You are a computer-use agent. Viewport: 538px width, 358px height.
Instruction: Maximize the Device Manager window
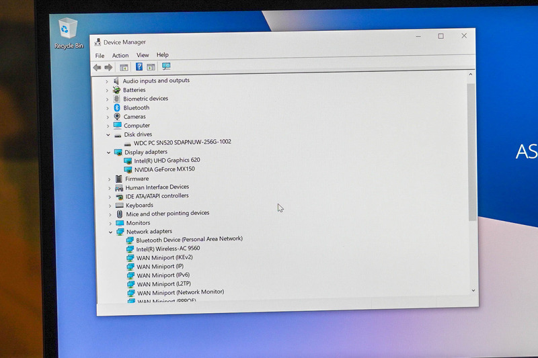pos(441,36)
